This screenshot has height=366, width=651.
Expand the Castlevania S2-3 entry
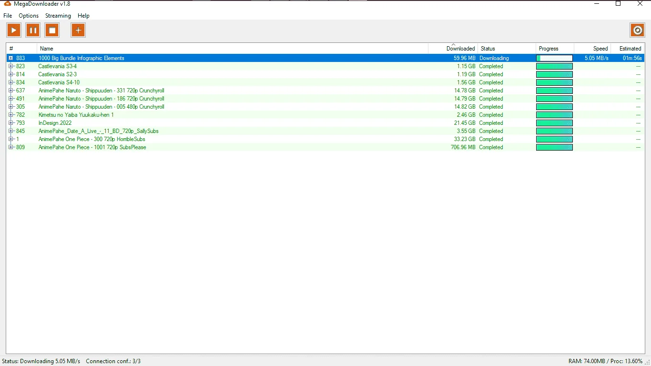tap(11, 74)
